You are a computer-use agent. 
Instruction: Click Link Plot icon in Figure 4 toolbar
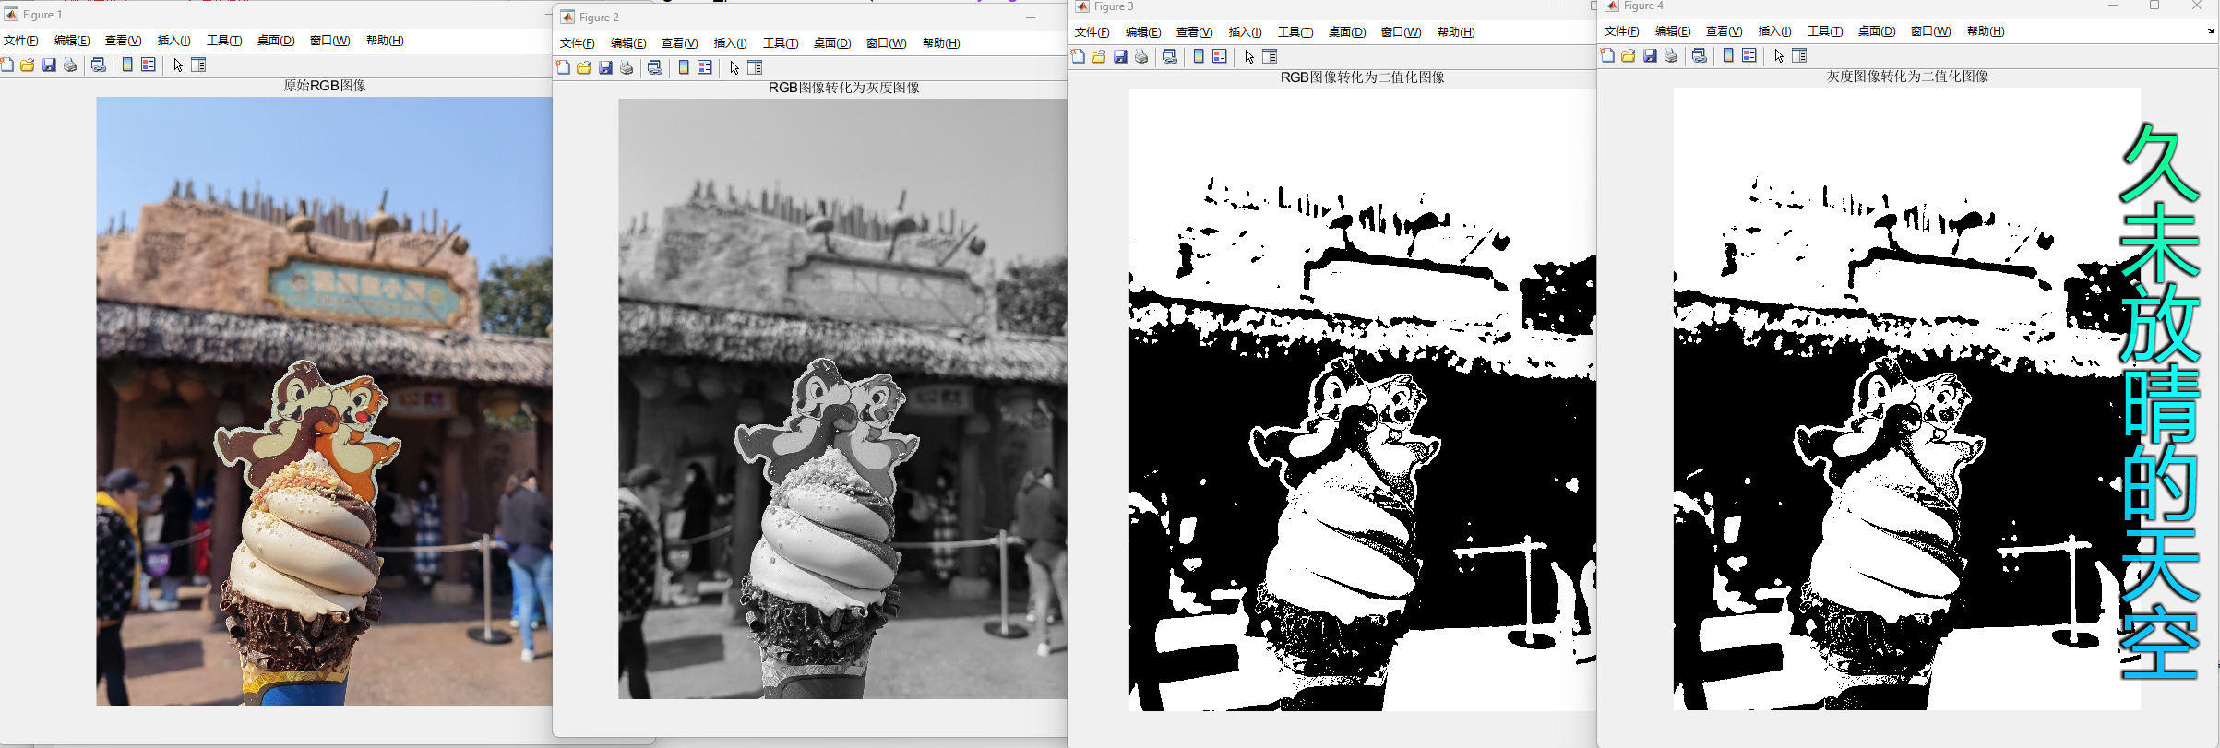1700,56
